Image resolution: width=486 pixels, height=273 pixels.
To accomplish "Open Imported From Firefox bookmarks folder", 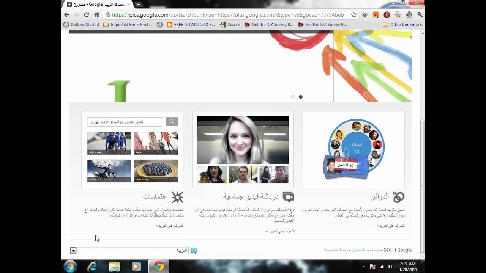I will tap(128, 24).
